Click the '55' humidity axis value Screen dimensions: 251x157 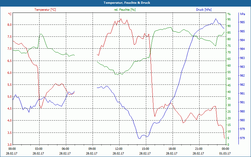pos(229,72)
